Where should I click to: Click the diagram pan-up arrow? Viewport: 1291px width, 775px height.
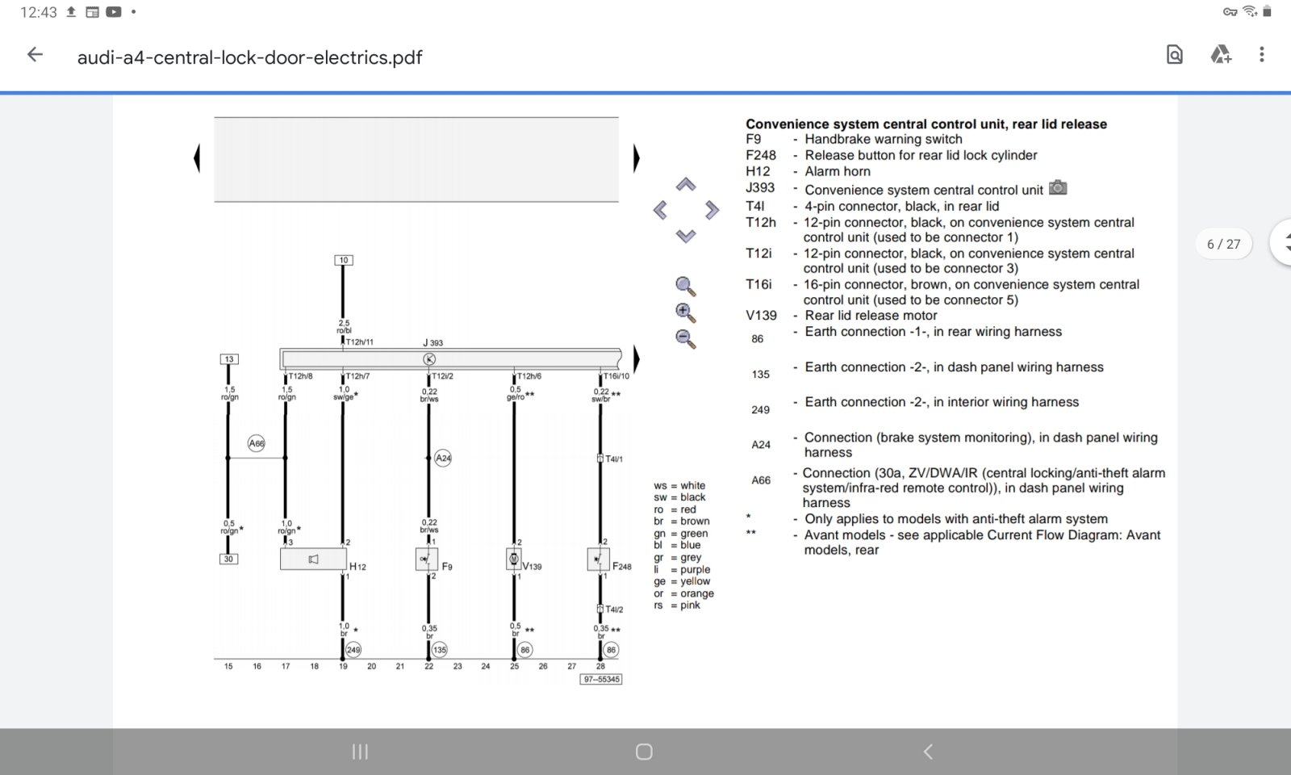686,185
